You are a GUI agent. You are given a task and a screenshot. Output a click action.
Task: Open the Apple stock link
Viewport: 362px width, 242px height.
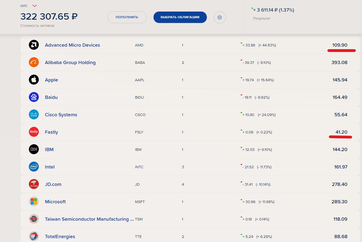tap(52, 80)
